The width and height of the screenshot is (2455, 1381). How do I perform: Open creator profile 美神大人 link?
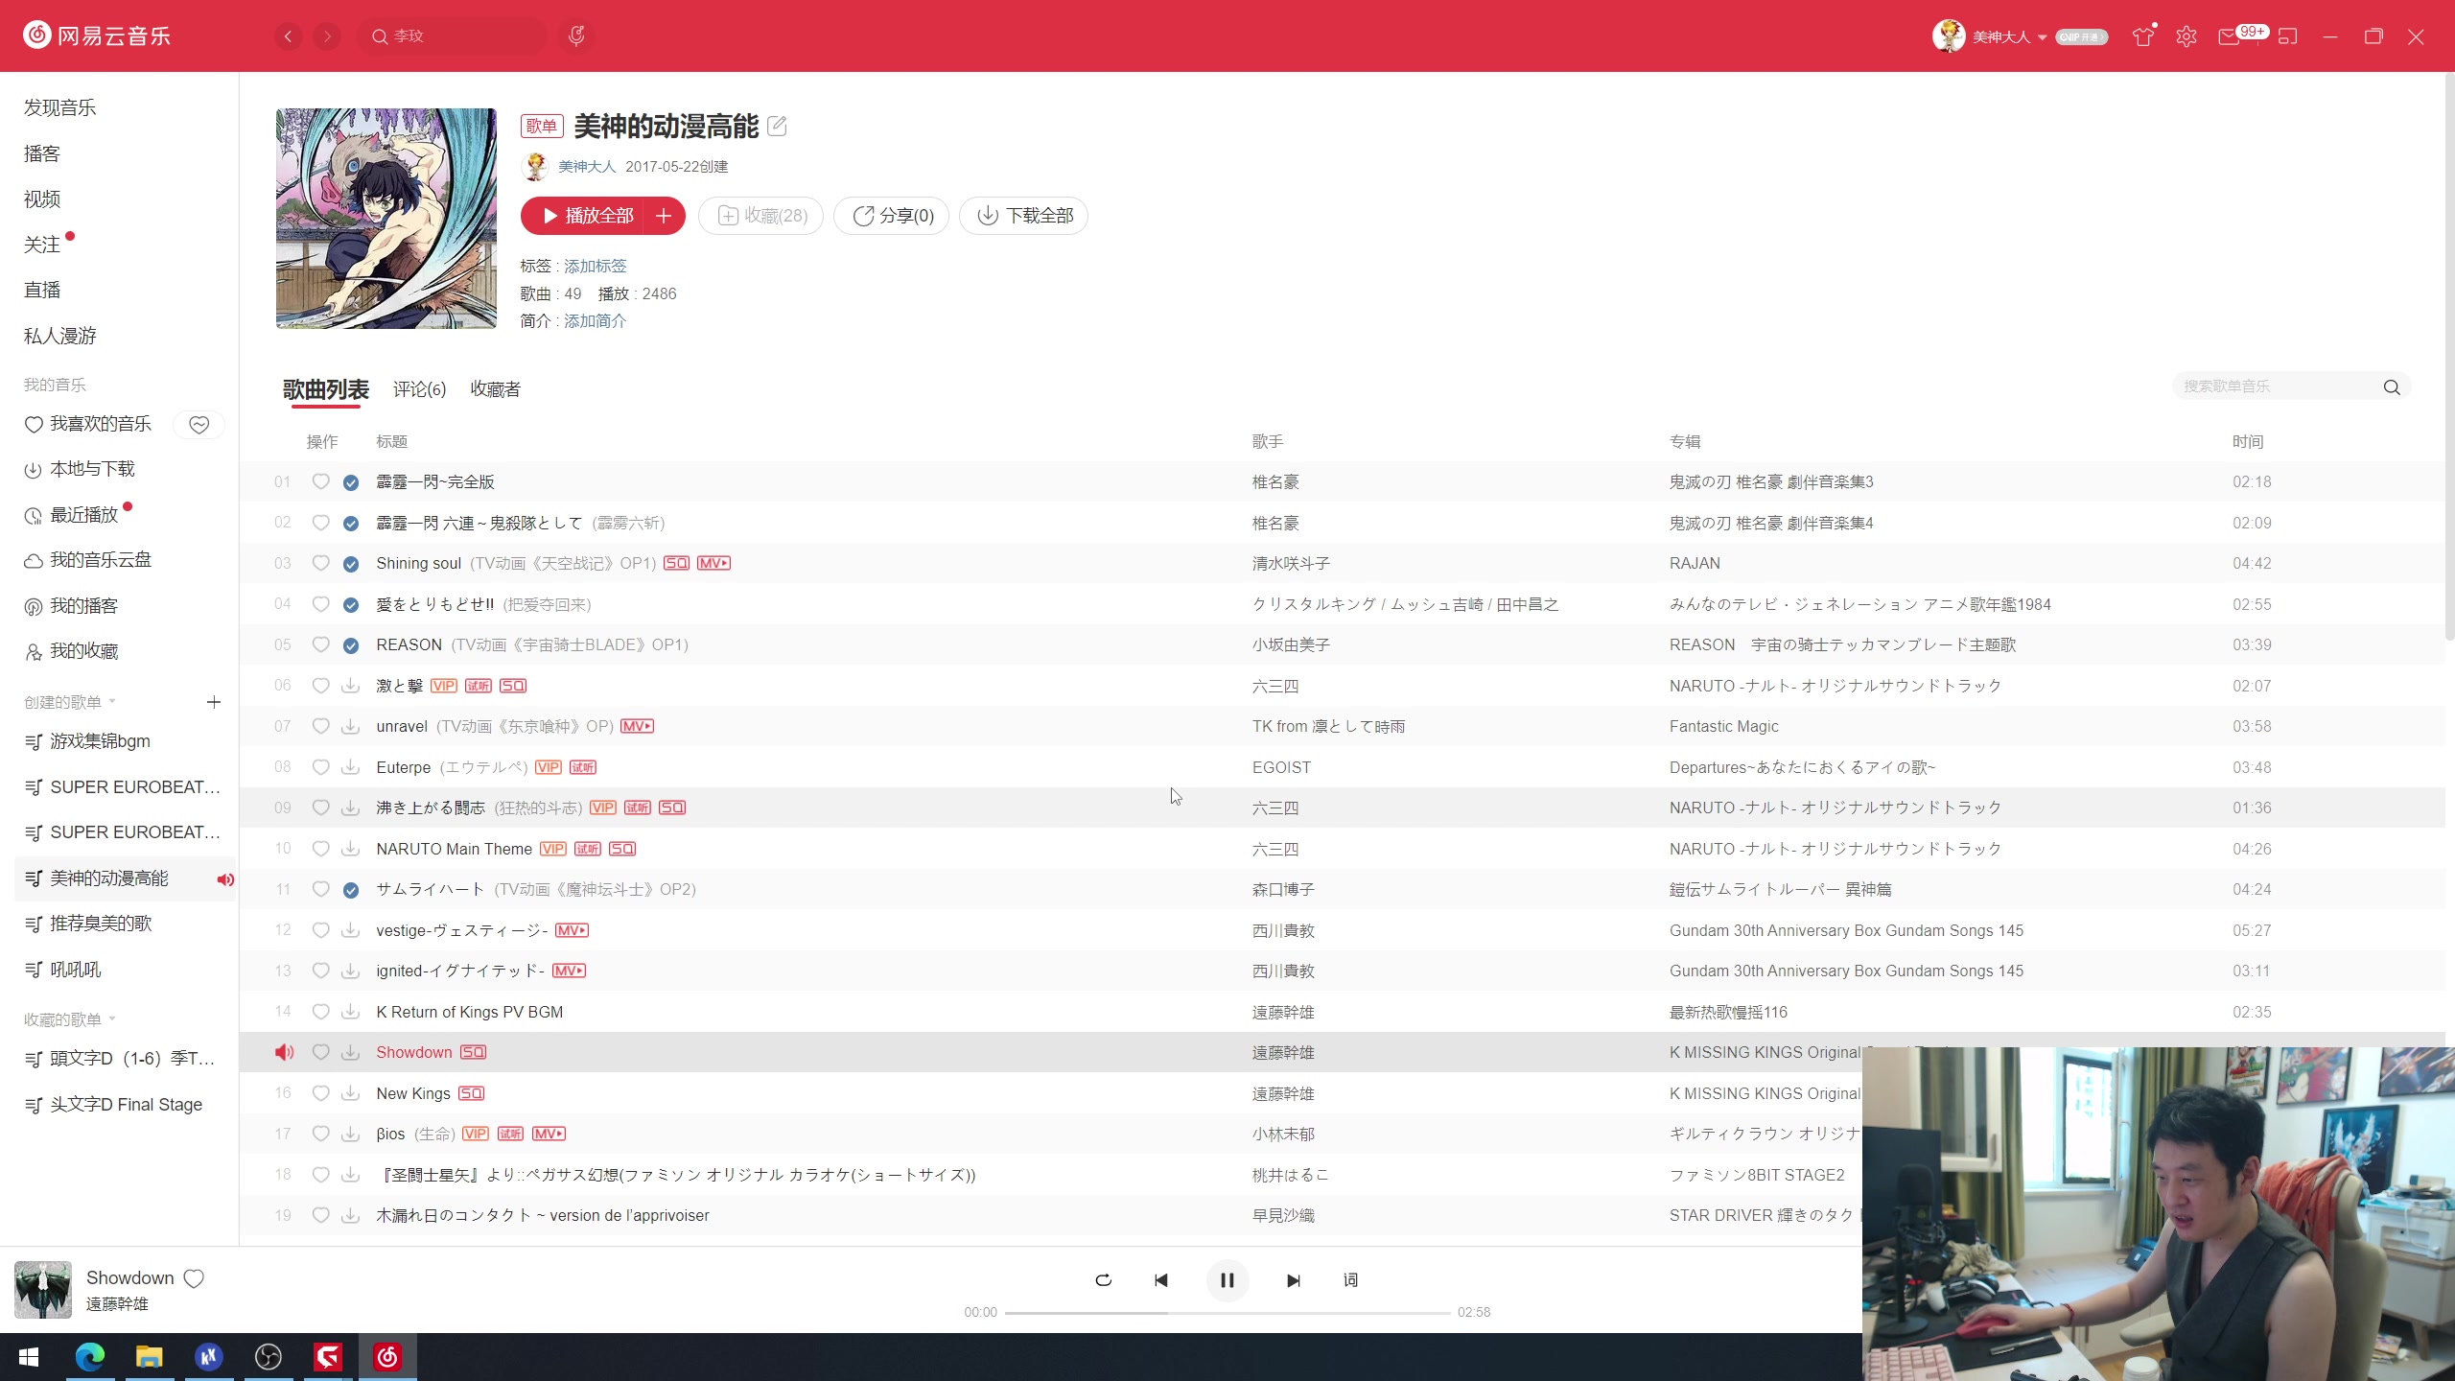587,167
